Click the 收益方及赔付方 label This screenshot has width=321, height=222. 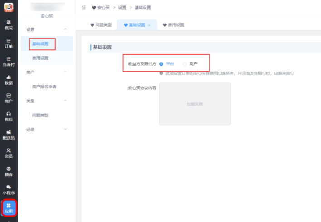click(x=142, y=64)
